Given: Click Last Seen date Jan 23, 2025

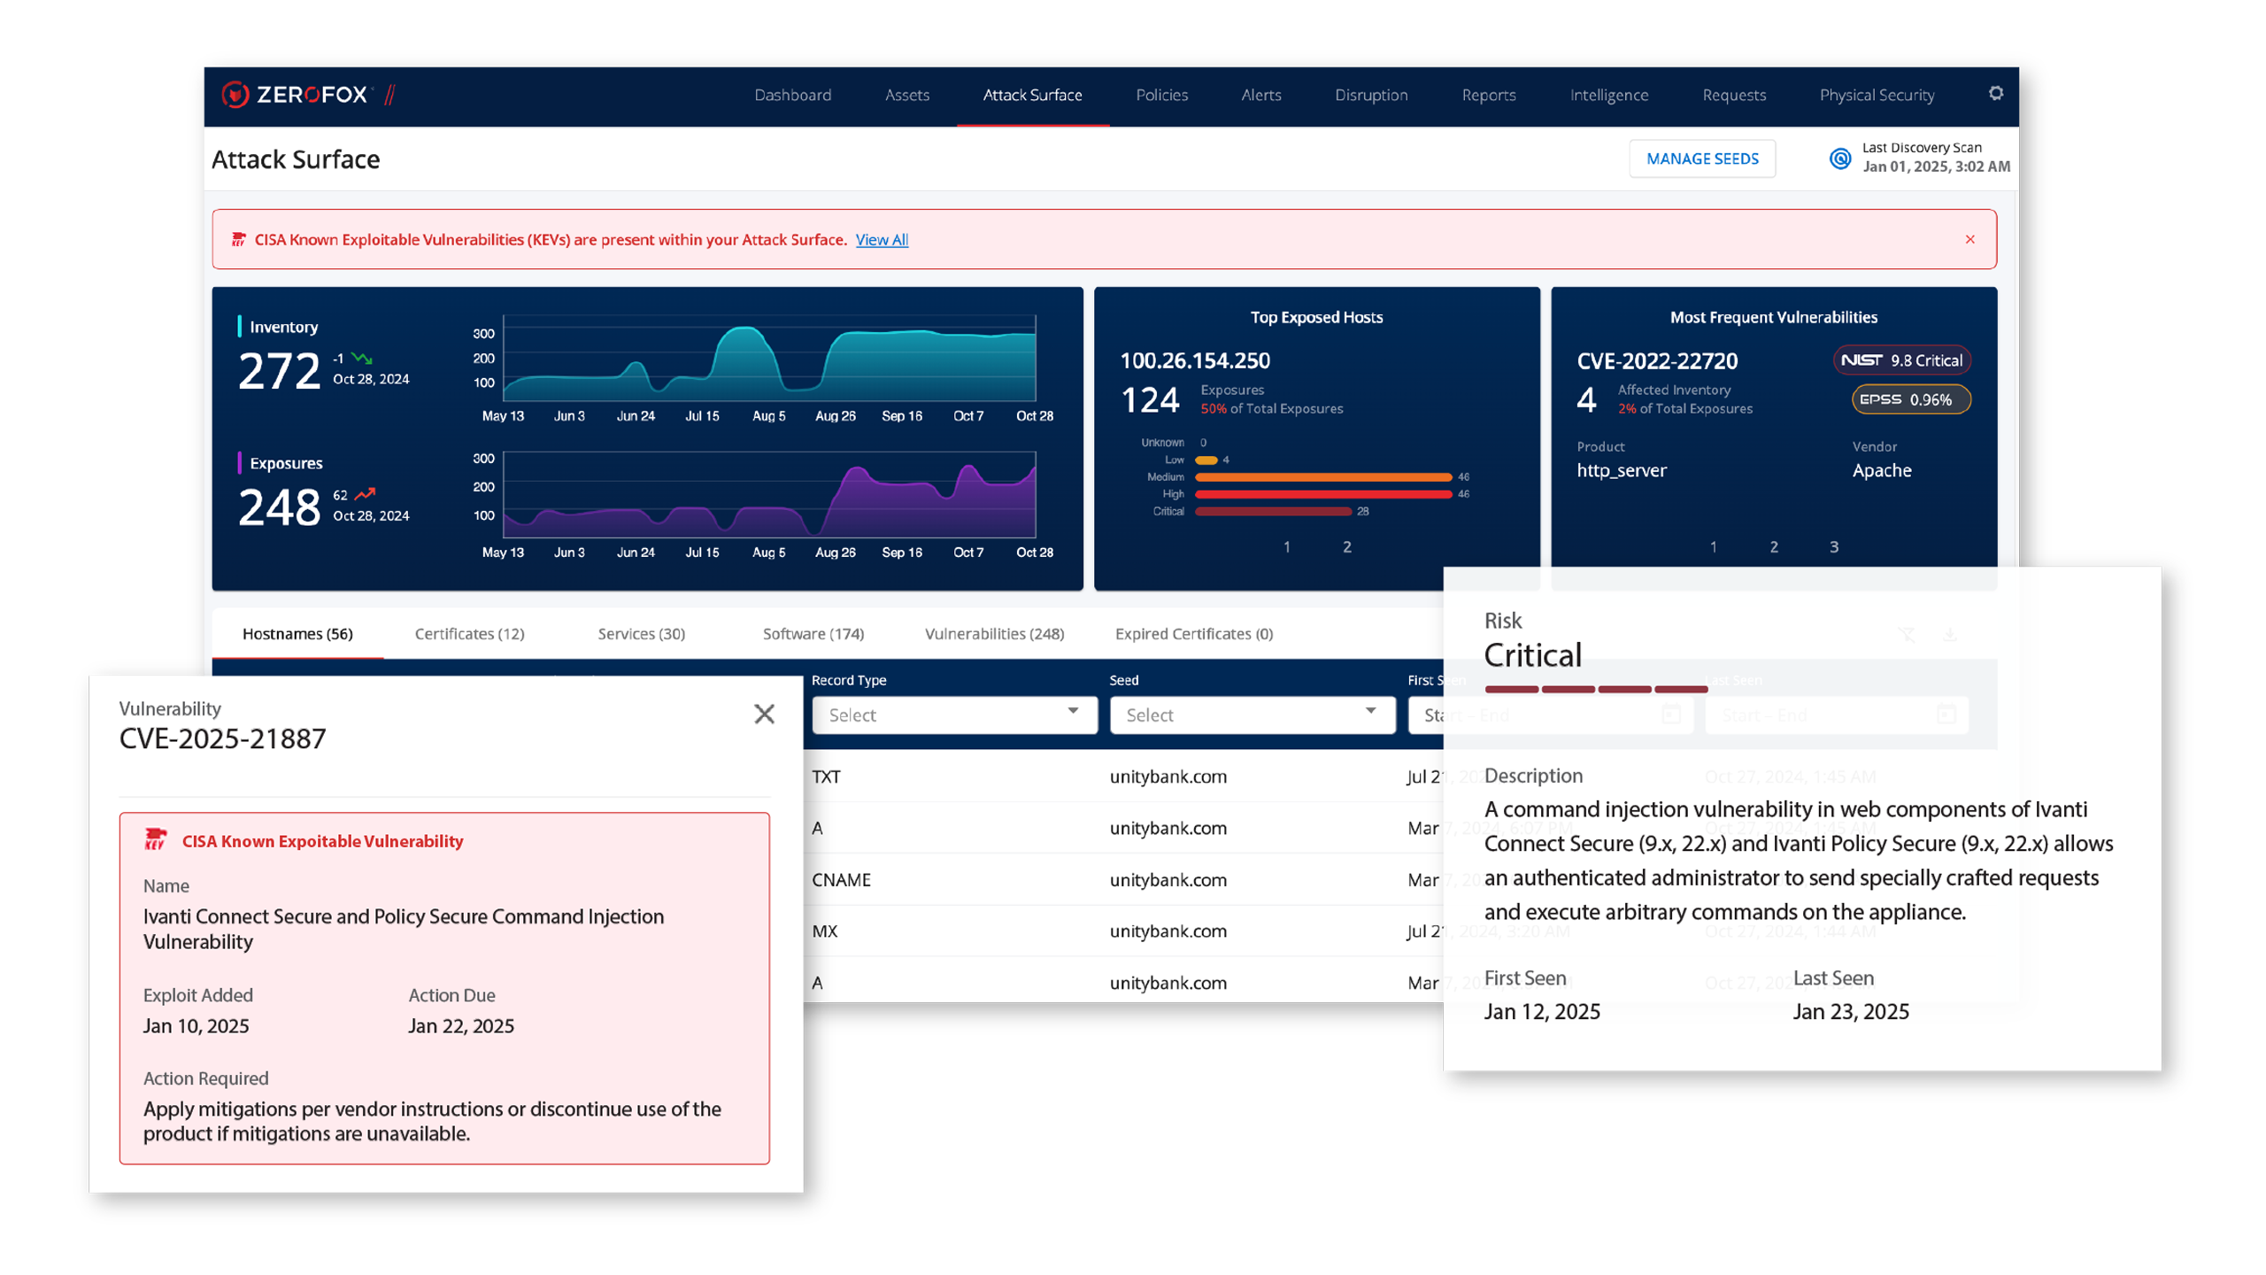Looking at the screenshot, I should point(1849,1011).
